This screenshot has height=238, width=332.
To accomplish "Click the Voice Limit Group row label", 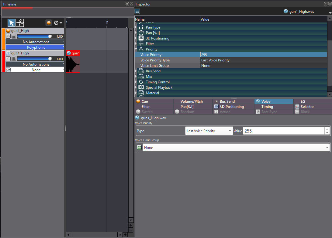I will click(154, 66).
